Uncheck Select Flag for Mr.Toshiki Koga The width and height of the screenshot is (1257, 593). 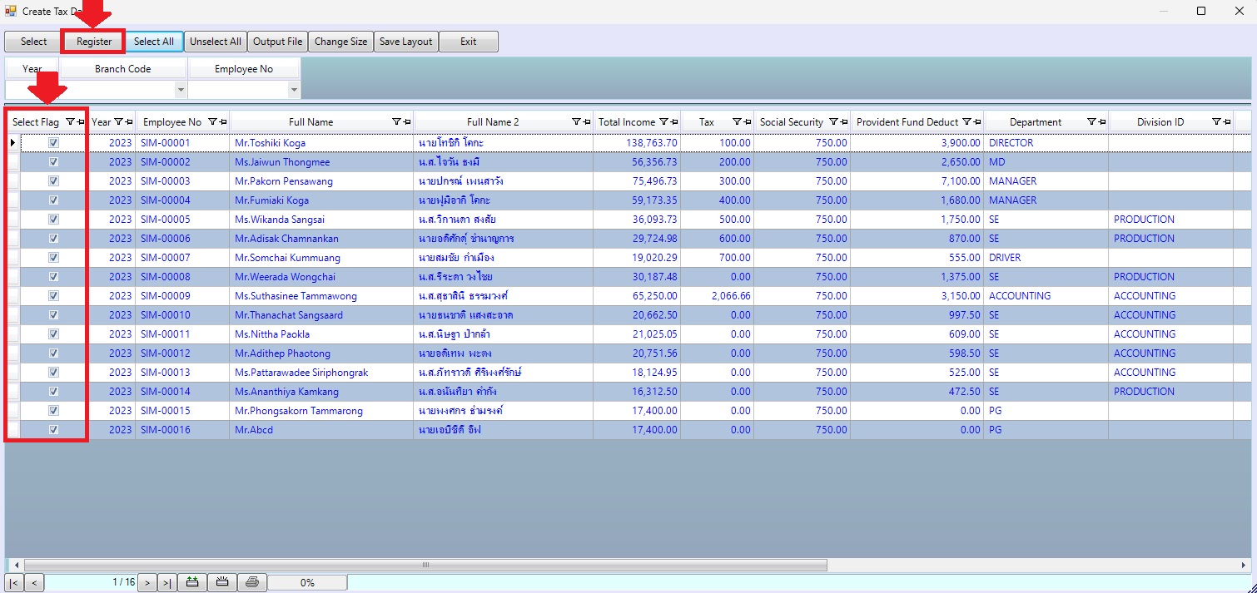point(54,143)
